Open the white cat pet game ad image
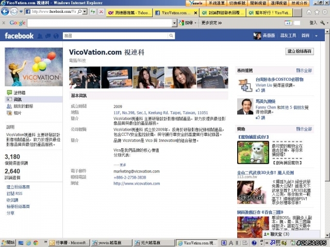Screen dimensions: 330x247 pyautogui.click(x=253, y=152)
